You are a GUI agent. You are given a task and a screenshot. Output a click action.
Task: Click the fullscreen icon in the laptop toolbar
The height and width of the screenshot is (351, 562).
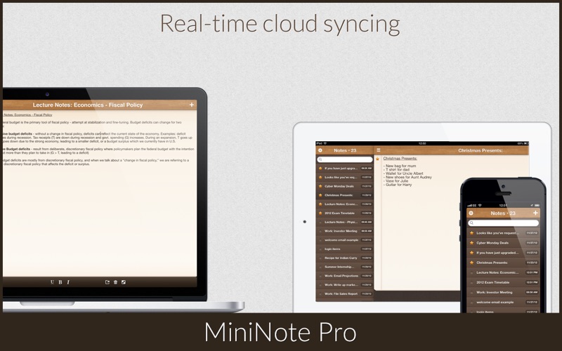point(124,282)
